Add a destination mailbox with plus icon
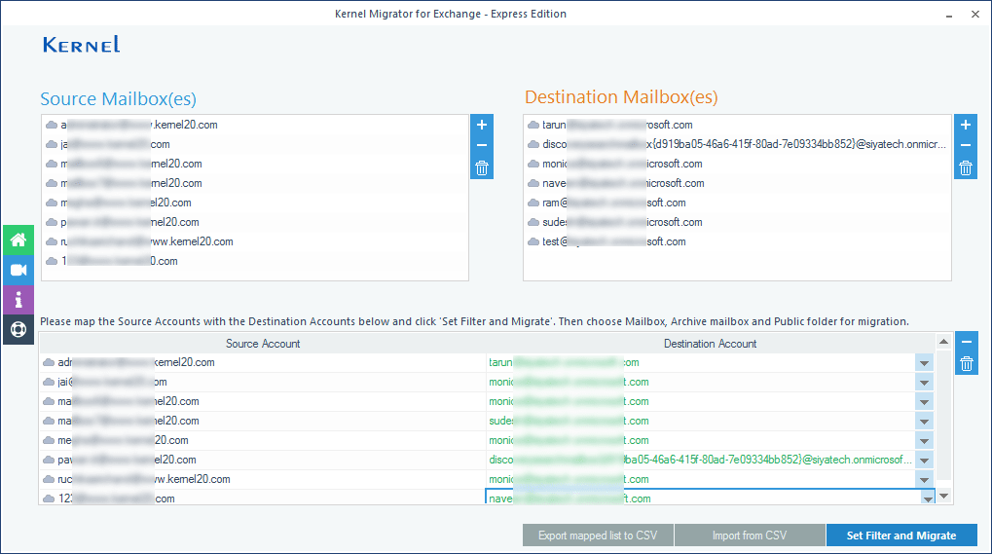The width and height of the screenshot is (992, 554). click(966, 125)
